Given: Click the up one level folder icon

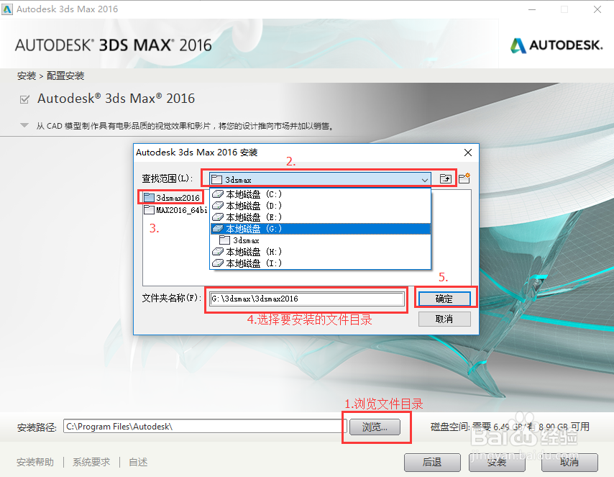Looking at the screenshot, I should click(x=445, y=178).
